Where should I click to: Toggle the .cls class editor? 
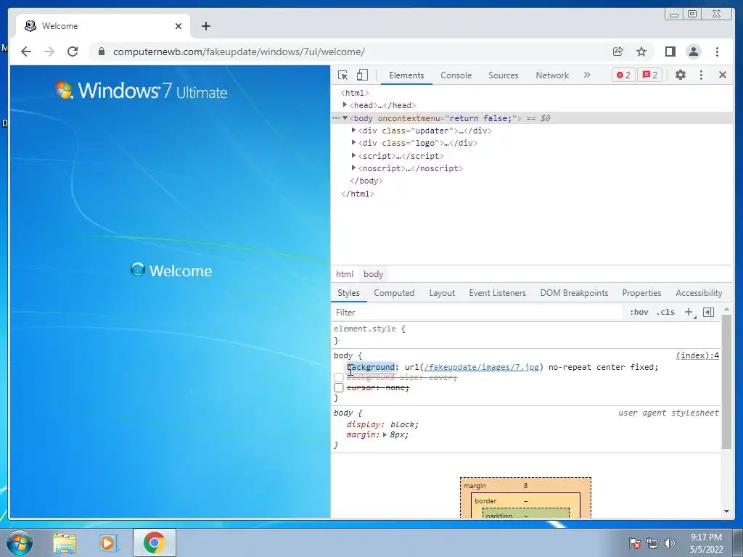tap(665, 312)
